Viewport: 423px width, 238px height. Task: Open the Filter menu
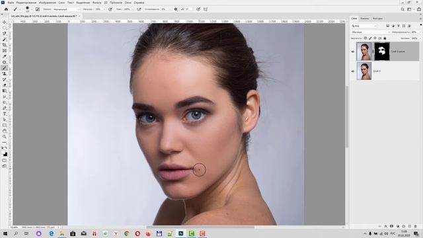(x=97, y=3)
